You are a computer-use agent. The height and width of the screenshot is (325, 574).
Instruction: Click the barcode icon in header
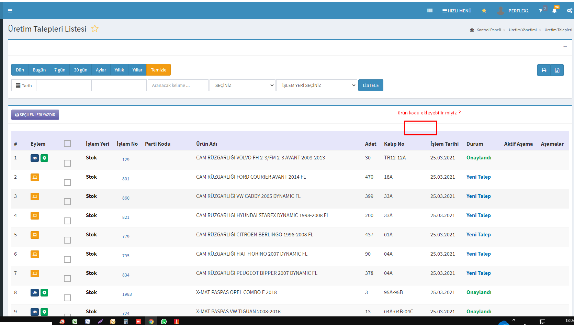[430, 11]
